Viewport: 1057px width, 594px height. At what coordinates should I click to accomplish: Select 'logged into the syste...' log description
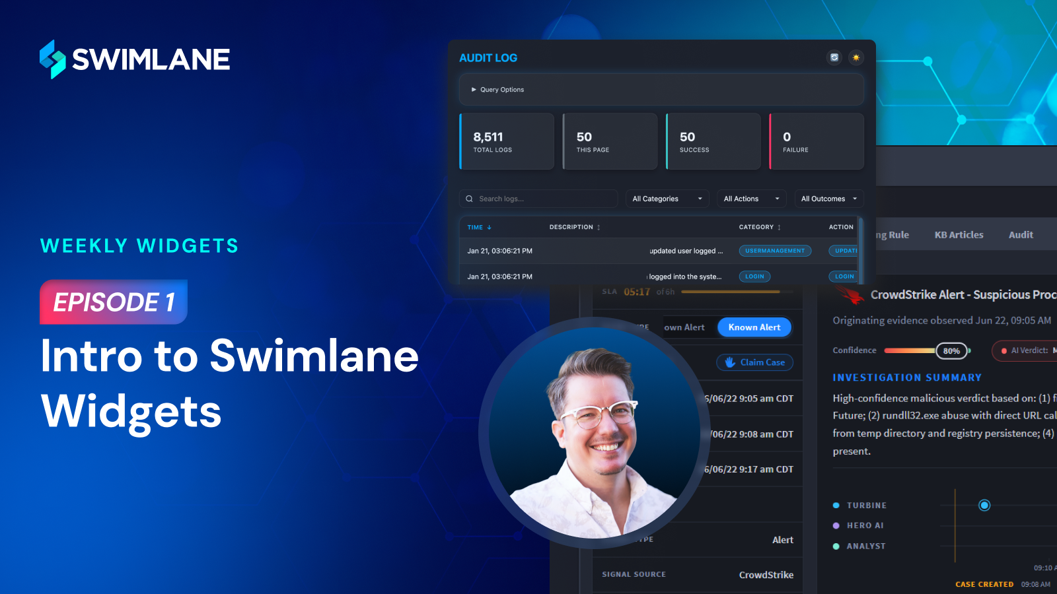point(684,277)
